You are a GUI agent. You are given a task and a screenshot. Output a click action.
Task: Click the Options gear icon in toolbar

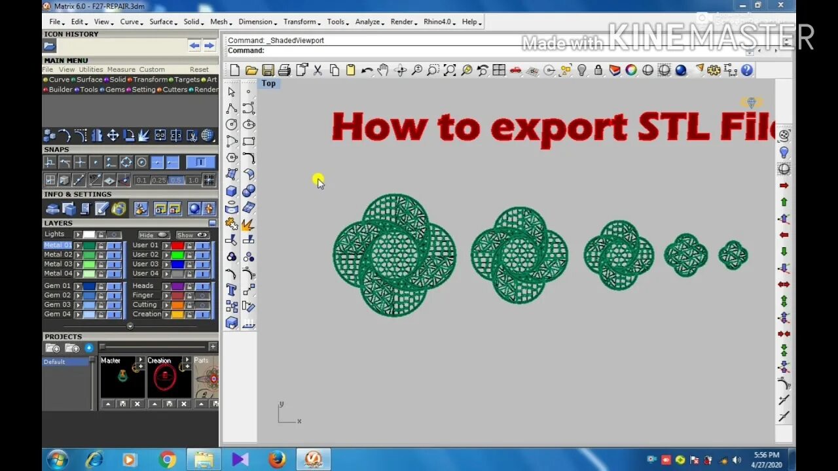pos(714,70)
